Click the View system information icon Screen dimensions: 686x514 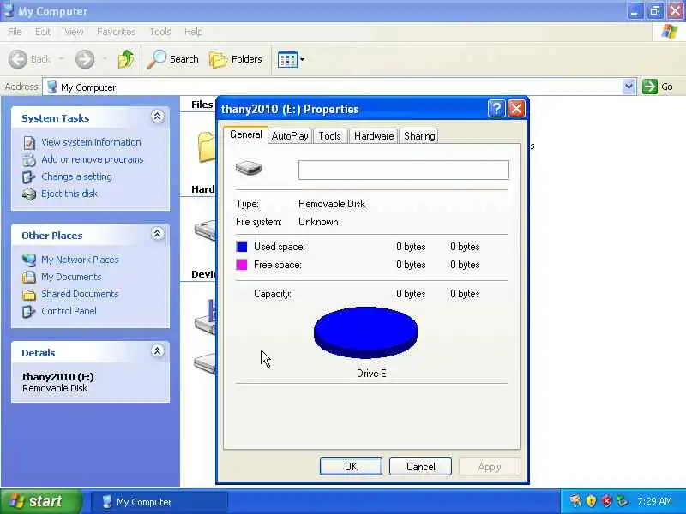(29, 143)
